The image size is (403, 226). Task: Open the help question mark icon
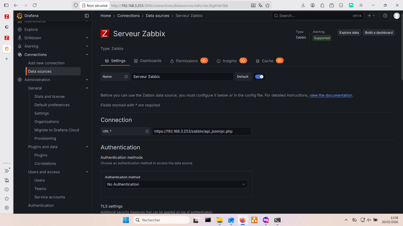point(385,16)
